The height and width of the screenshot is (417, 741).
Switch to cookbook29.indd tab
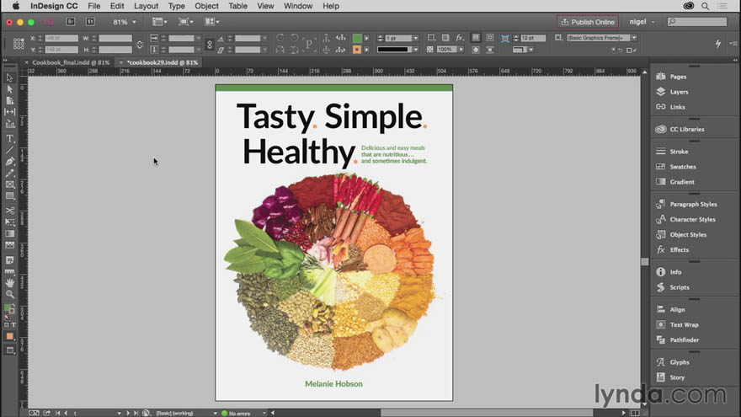(x=163, y=62)
